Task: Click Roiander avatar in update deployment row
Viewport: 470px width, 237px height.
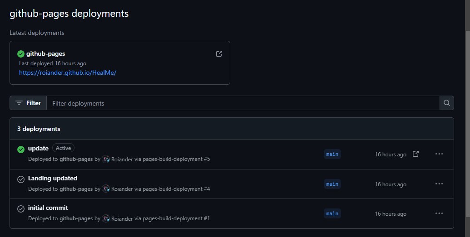Action: 106,159
